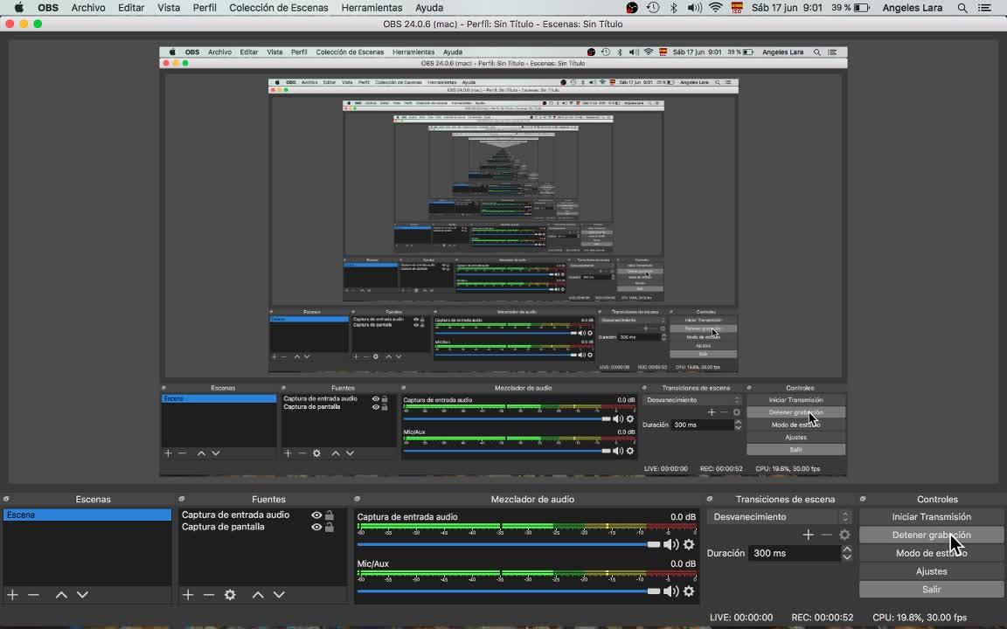This screenshot has width=1007, height=629.
Task: Open Spotlight search in the menu bar
Action: point(962,8)
